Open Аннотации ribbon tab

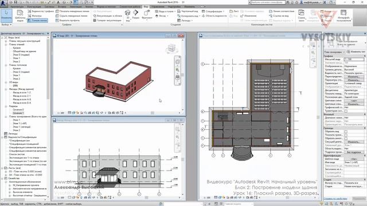coord(76,6)
